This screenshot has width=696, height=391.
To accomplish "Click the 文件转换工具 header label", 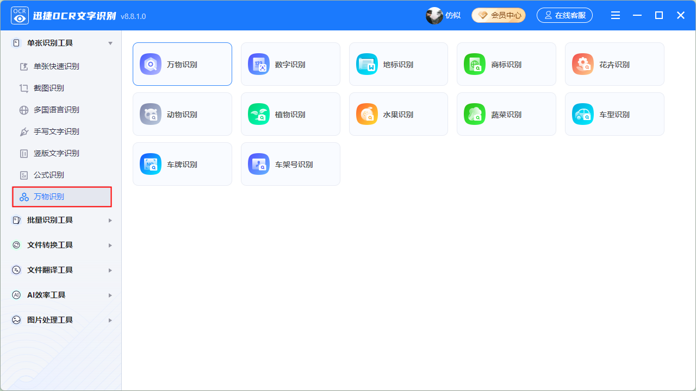I will (50, 245).
